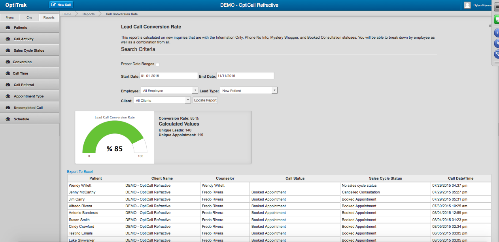Click the Sales Cycle Status column header
Viewport: 499px width, 242px height.
coord(386,178)
